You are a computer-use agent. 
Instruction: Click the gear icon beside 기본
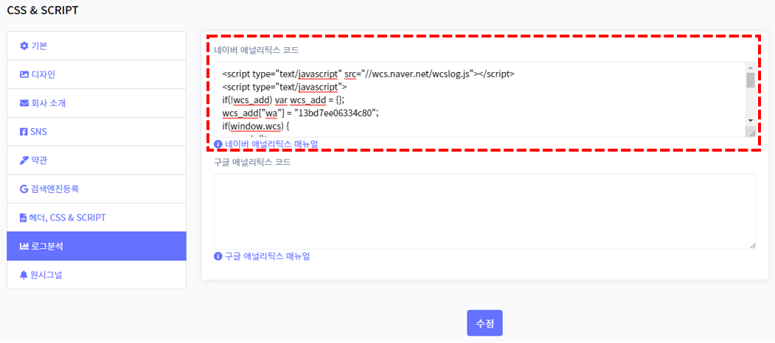point(24,46)
